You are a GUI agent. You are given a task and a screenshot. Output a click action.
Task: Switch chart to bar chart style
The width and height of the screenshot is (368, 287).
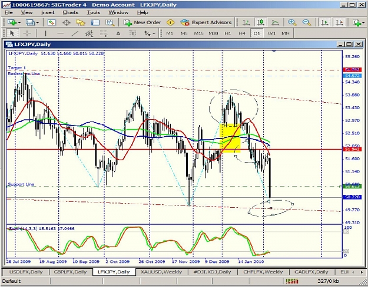pos(246,22)
